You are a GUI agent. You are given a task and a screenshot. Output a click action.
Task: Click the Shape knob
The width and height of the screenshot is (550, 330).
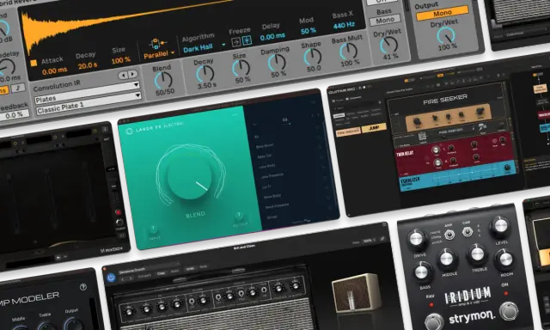[x=312, y=57]
